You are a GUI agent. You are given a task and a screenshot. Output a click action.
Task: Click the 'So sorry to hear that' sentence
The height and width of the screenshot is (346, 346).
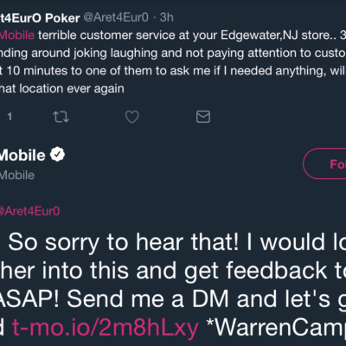[123, 242]
